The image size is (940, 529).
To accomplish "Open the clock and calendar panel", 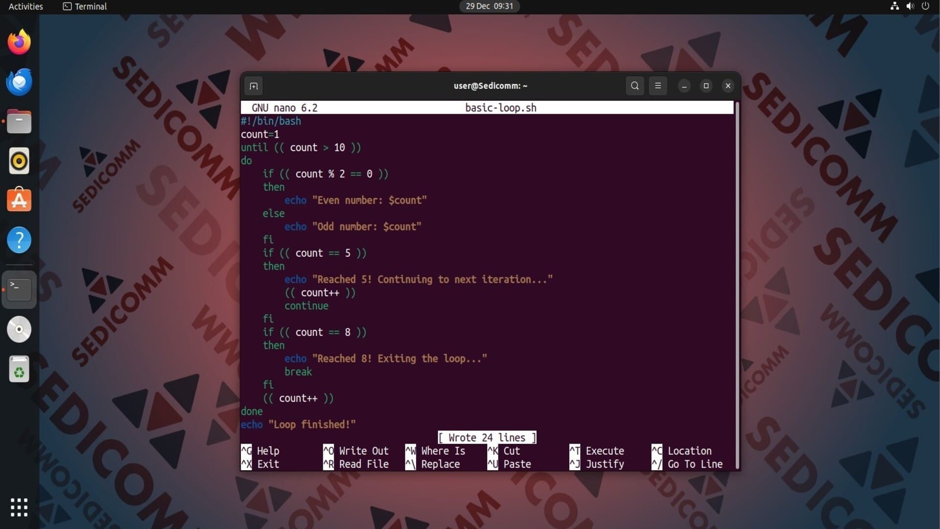I will (489, 6).
